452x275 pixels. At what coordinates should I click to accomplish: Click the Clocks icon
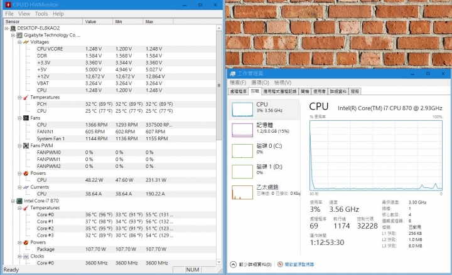pyautogui.click(x=26, y=256)
